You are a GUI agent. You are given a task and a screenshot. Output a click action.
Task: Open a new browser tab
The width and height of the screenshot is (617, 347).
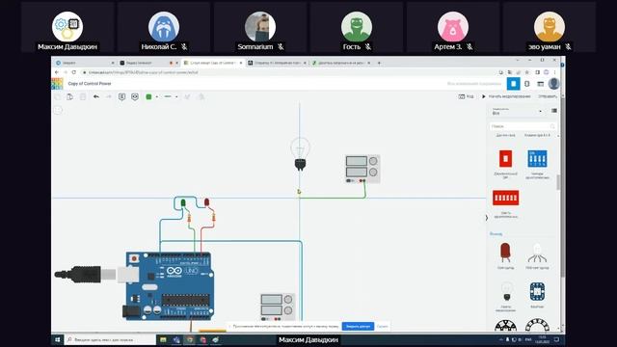coord(379,63)
